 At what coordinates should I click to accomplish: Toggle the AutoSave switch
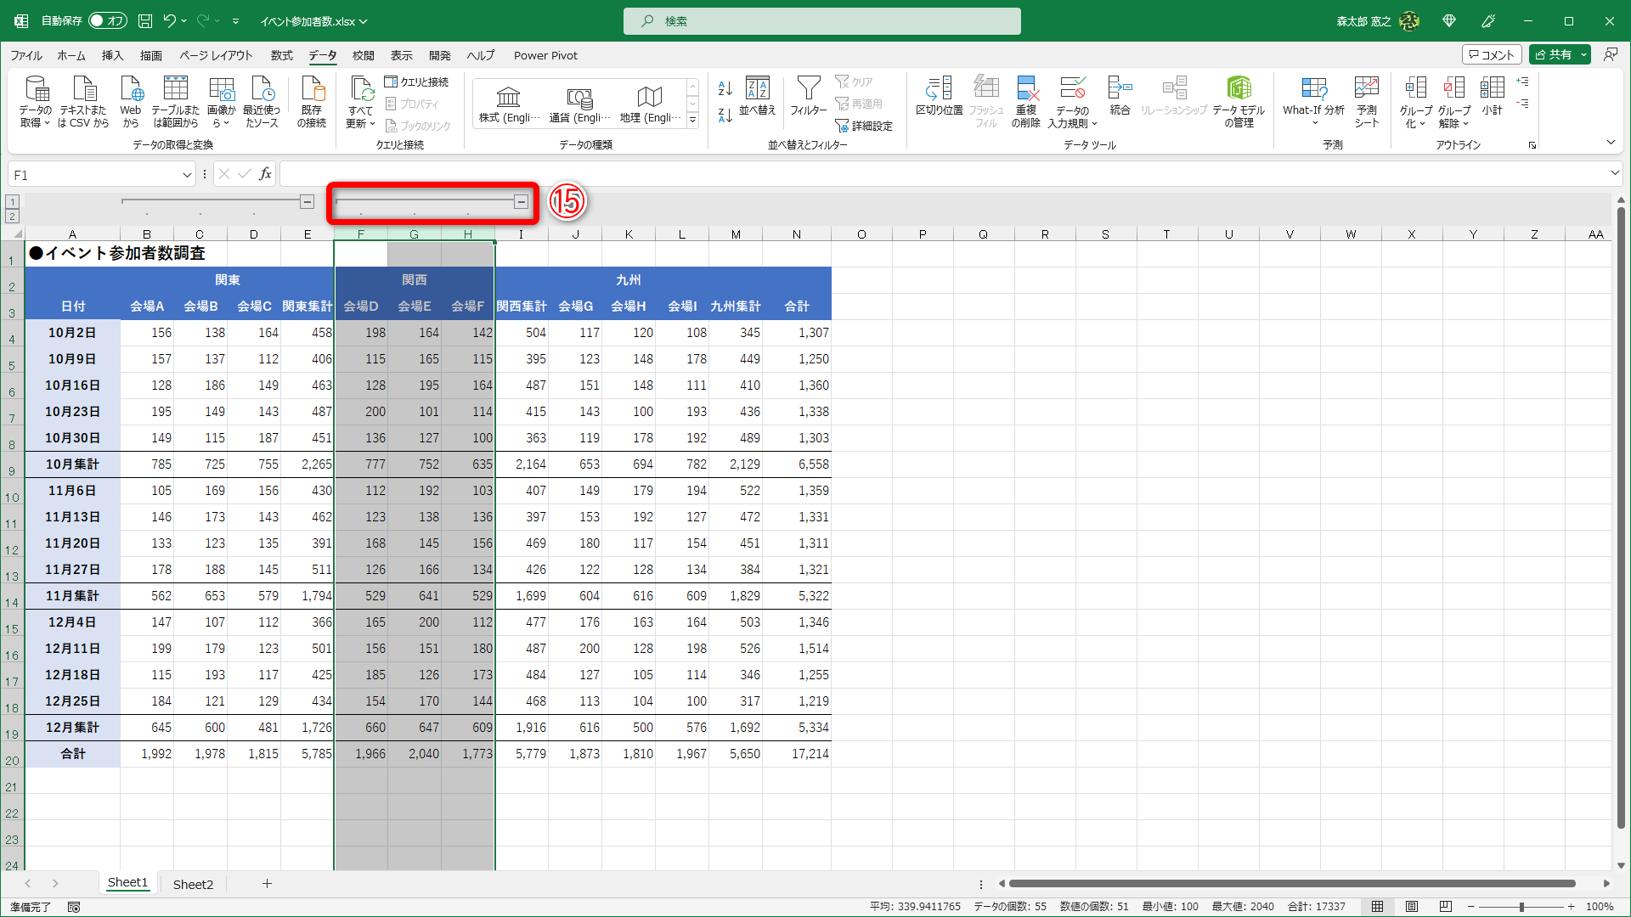[x=108, y=20]
